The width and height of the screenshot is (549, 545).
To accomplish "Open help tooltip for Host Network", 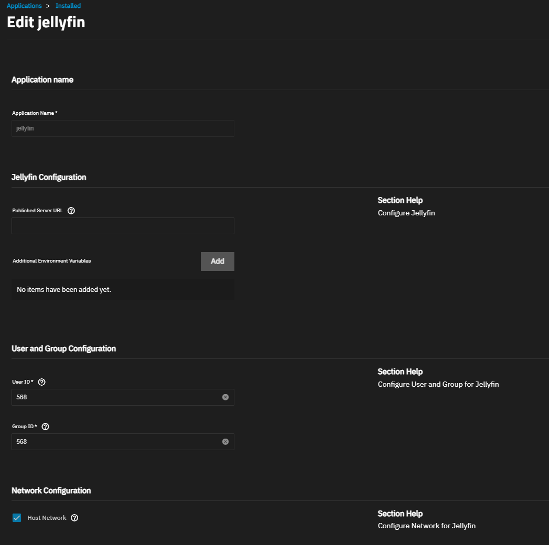I will coord(74,518).
